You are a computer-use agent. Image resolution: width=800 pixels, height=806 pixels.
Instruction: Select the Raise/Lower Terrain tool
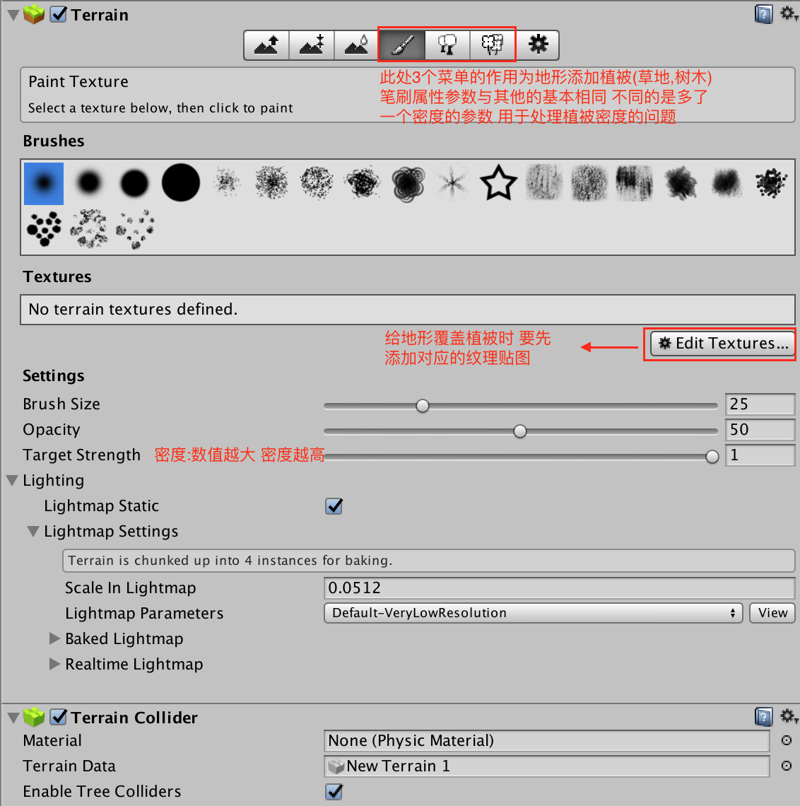point(266,45)
